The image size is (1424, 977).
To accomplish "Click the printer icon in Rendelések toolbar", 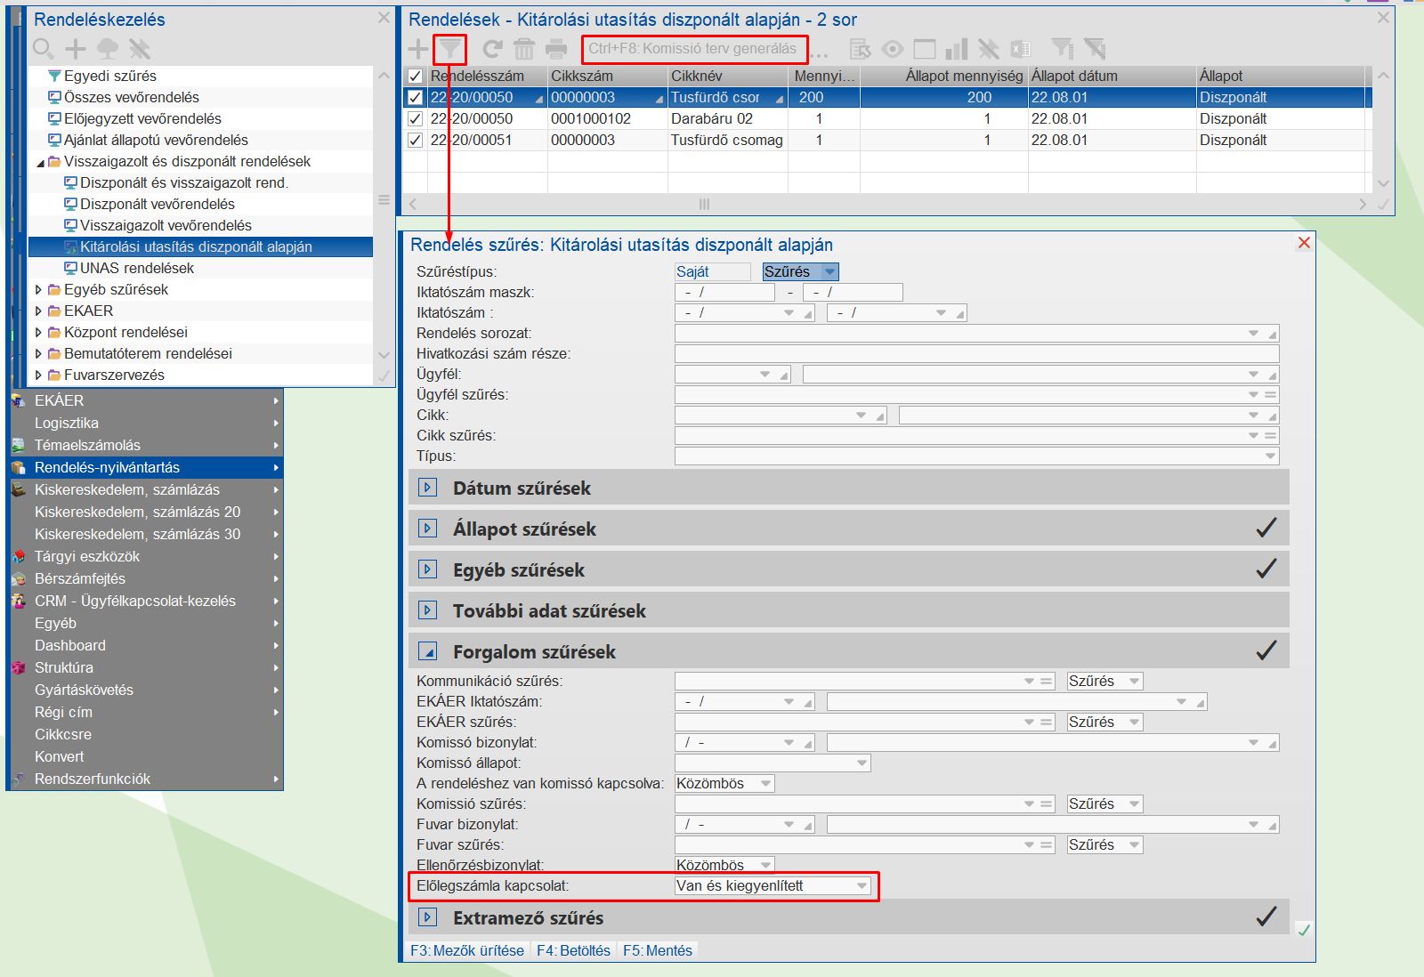I will point(556,49).
